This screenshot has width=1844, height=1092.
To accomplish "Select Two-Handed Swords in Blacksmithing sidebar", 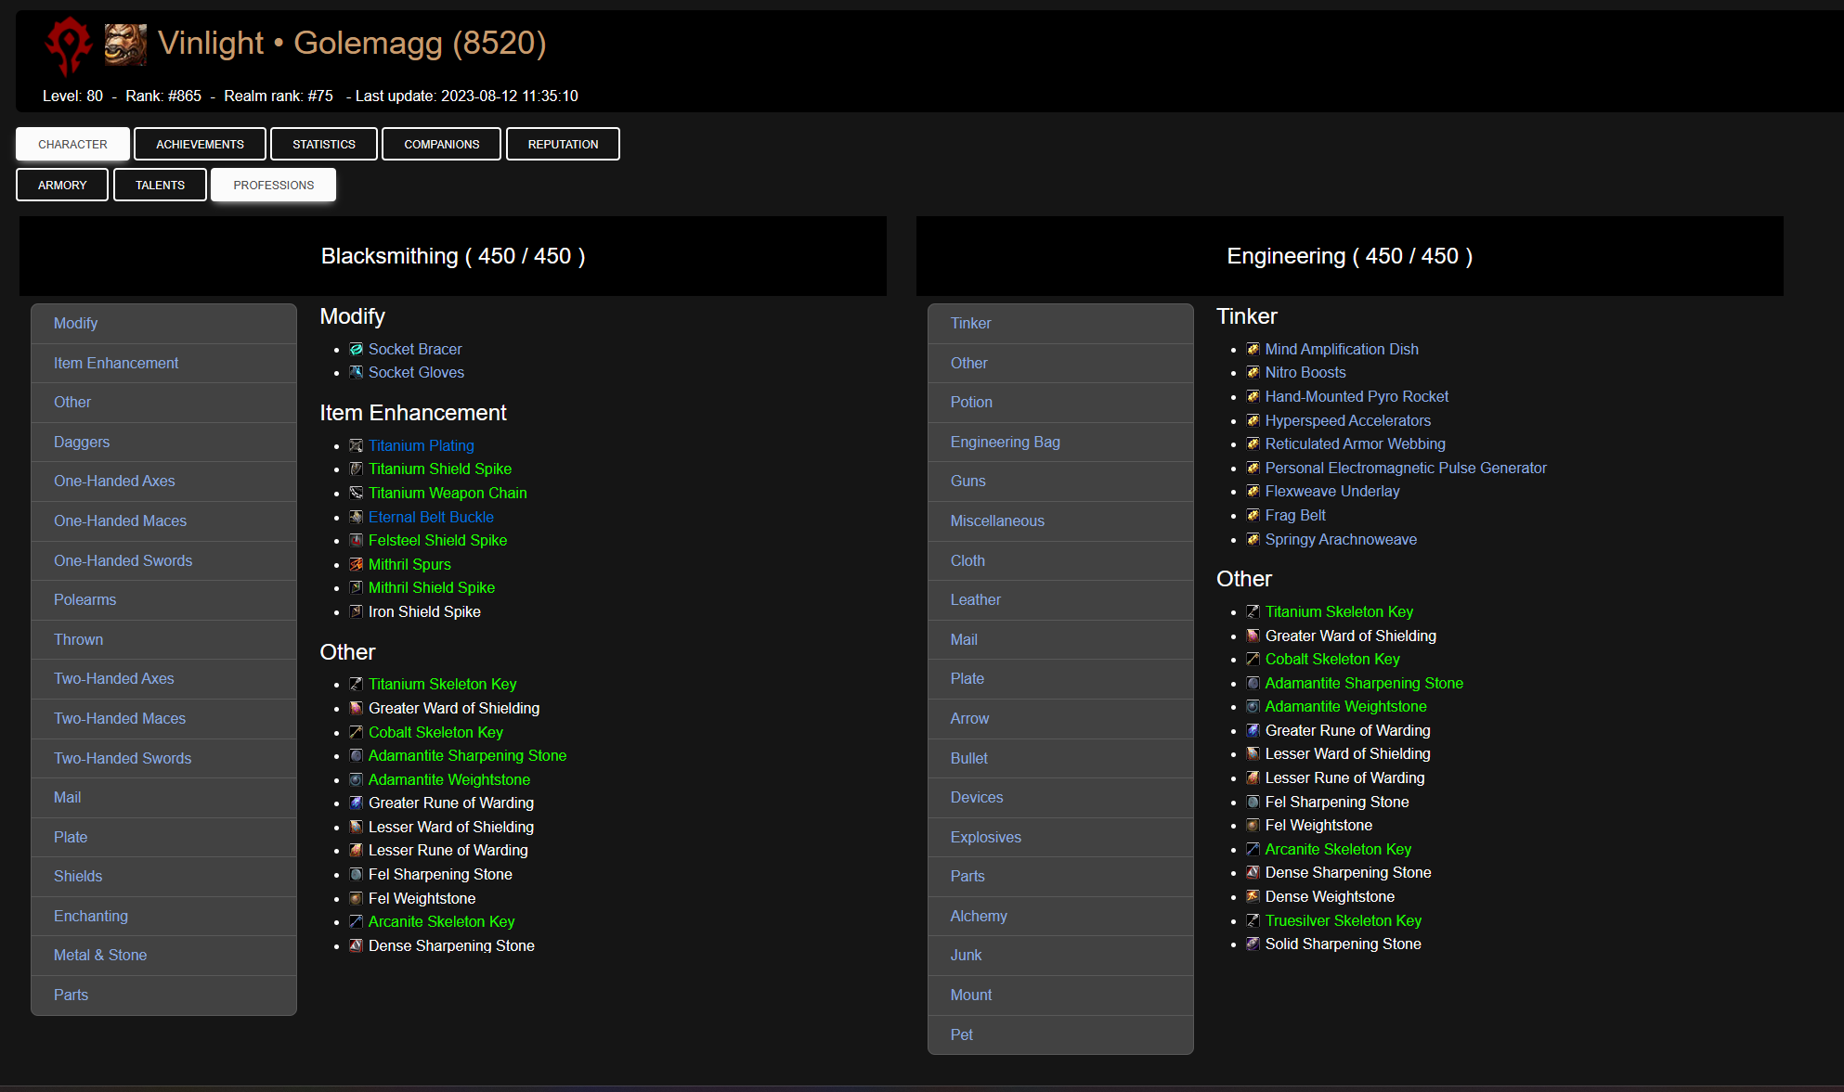I will click(123, 758).
